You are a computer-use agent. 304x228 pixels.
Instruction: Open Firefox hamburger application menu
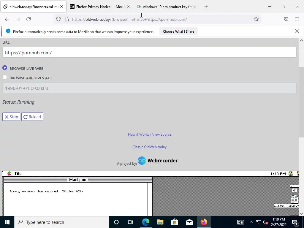click(297, 19)
